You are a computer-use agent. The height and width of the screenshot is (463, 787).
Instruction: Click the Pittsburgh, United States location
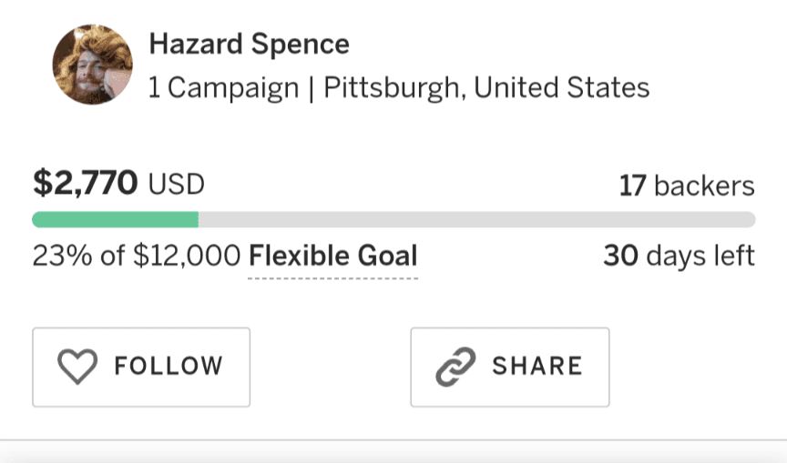pyautogui.click(x=486, y=88)
